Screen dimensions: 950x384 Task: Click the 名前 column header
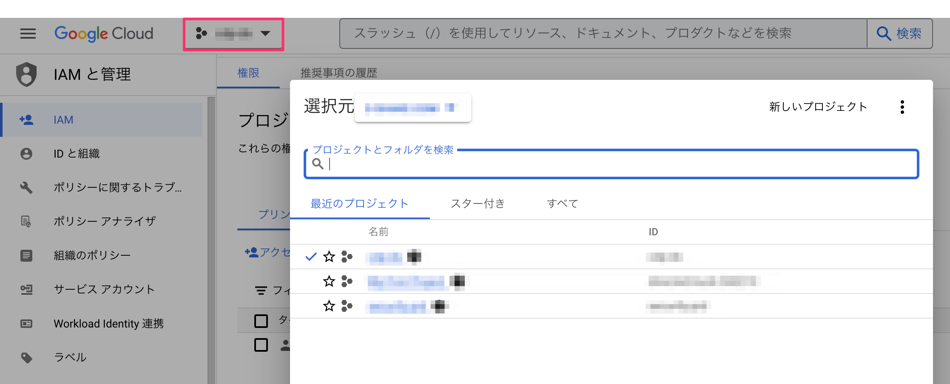378,232
